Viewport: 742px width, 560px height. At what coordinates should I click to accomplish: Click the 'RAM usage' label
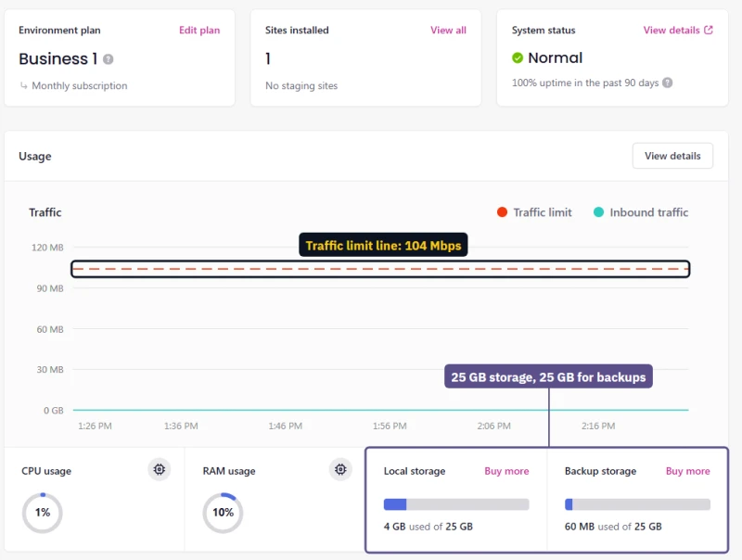click(229, 471)
